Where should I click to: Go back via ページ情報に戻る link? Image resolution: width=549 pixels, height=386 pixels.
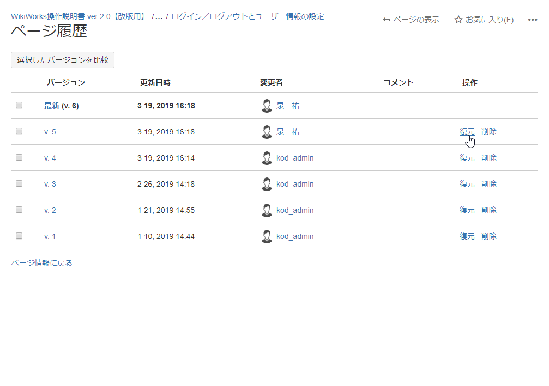(41, 263)
